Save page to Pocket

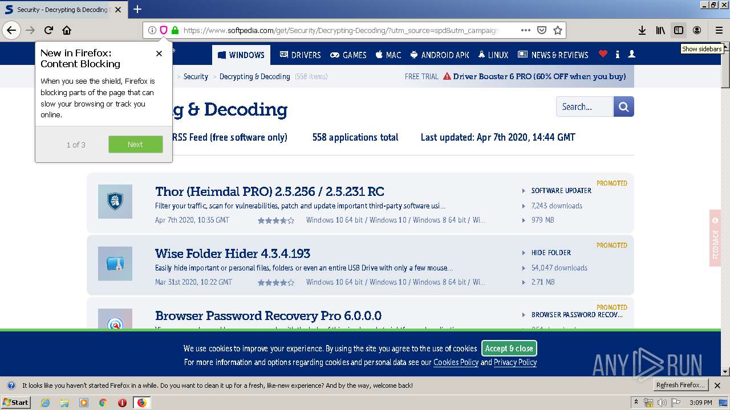[542, 30]
